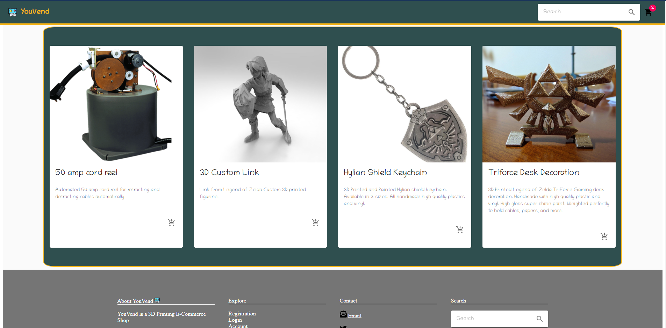Open the Registration link in footer
Viewport: 666px width, 328px height.
click(x=242, y=314)
